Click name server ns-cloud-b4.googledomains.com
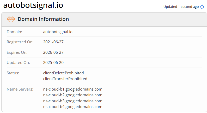Image resolution: width=207 pixels, height=113 pixels. [x=73, y=106]
